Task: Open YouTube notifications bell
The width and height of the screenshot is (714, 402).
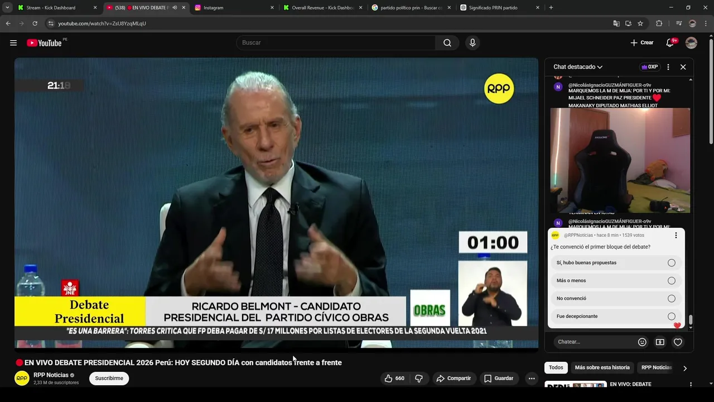Action: 670,43
